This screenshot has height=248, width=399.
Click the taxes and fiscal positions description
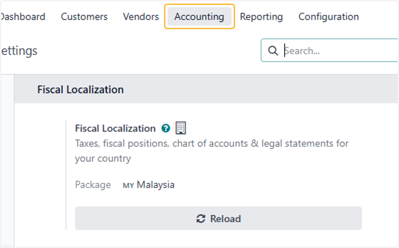click(x=212, y=151)
